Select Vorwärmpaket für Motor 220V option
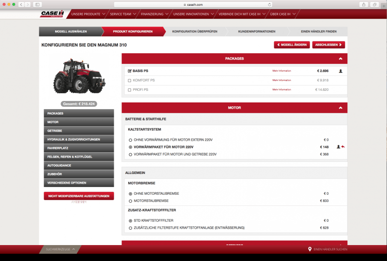Image resolution: width=387 pixels, height=261 pixels. [130, 147]
